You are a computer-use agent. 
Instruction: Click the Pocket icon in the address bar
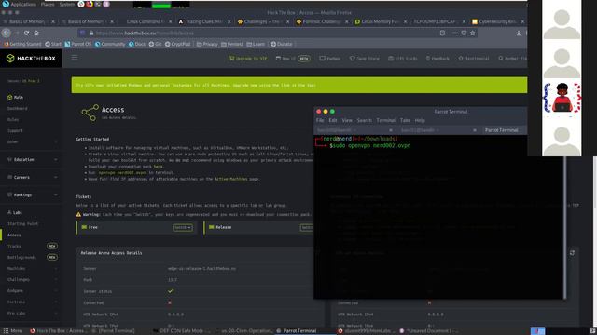coord(464,33)
